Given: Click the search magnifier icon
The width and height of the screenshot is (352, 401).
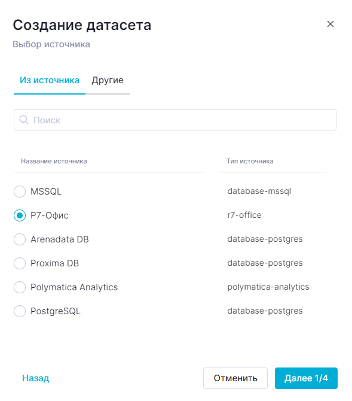Looking at the screenshot, I should tap(24, 120).
